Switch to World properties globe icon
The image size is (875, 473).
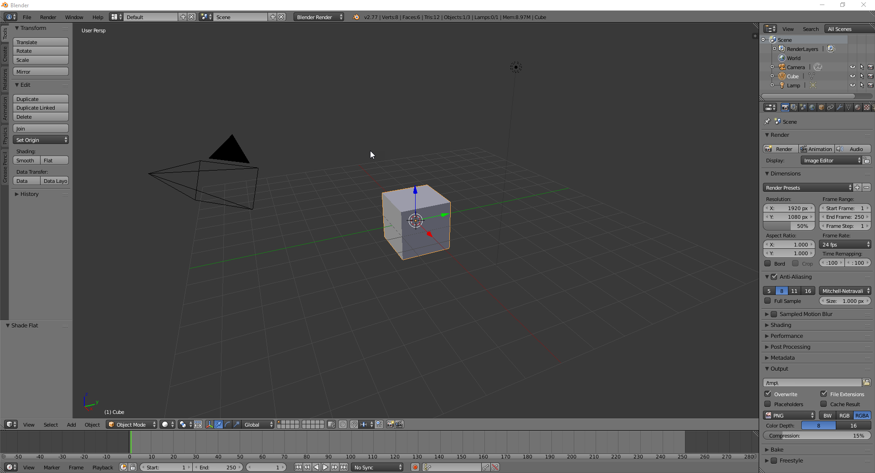click(x=812, y=107)
